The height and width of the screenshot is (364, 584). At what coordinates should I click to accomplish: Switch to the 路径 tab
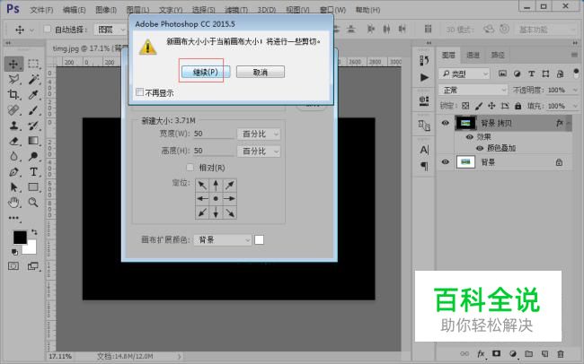click(x=498, y=56)
